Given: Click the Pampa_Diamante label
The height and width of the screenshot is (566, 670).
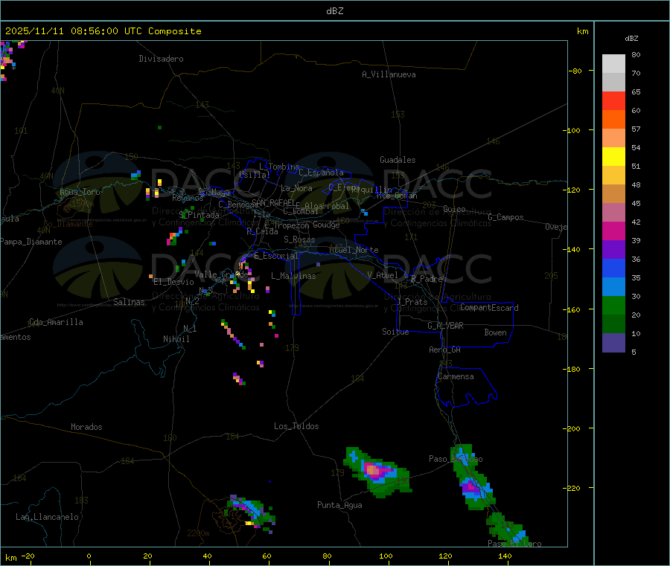Looking at the screenshot, I should (31, 242).
